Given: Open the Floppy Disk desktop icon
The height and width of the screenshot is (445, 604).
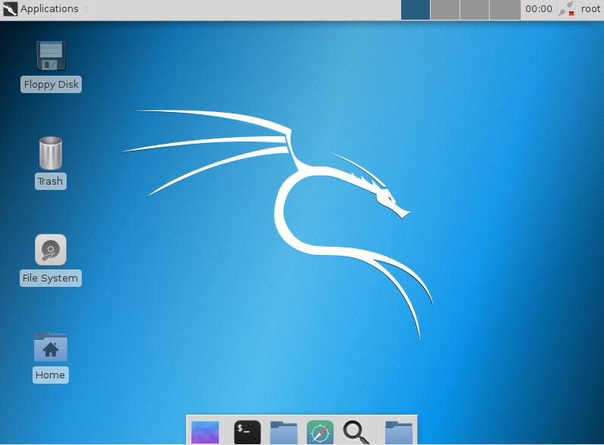Looking at the screenshot, I should (x=51, y=56).
